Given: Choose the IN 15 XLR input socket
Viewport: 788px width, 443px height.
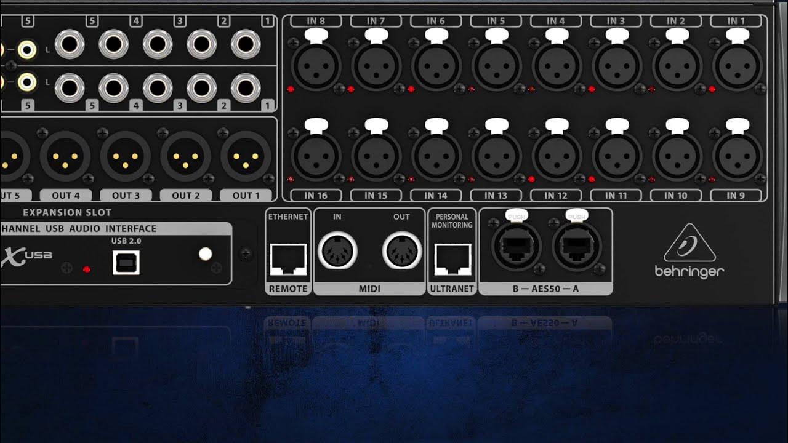Looking at the screenshot, I should tap(376, 156).
